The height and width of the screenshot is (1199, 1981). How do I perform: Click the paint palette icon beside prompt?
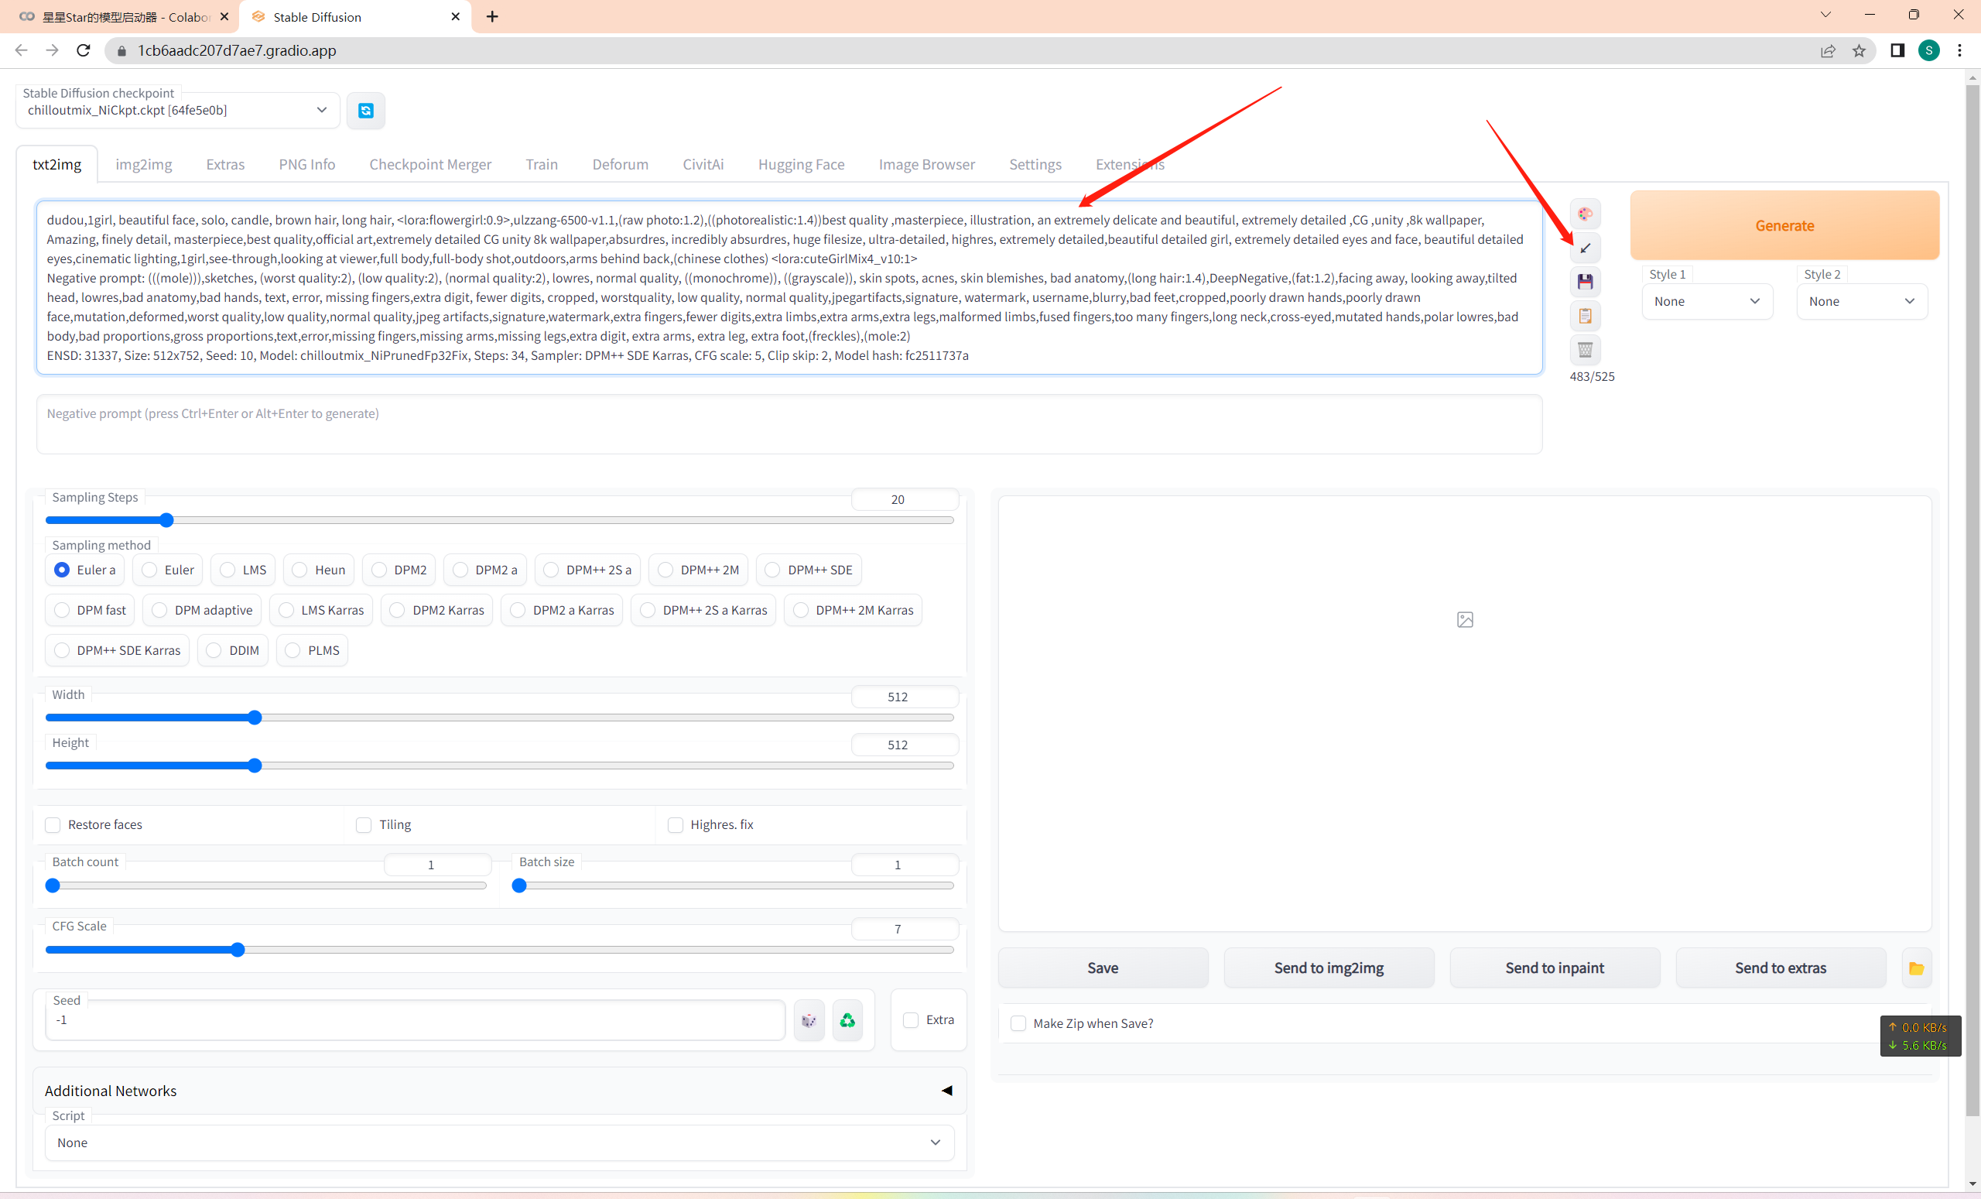coord(1585,214)
